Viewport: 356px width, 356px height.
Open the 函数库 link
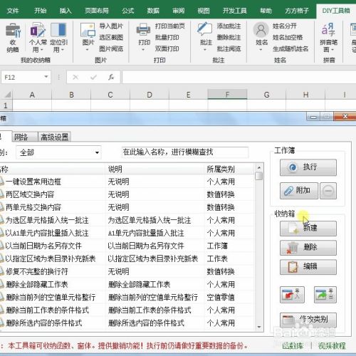coord(293,346)
